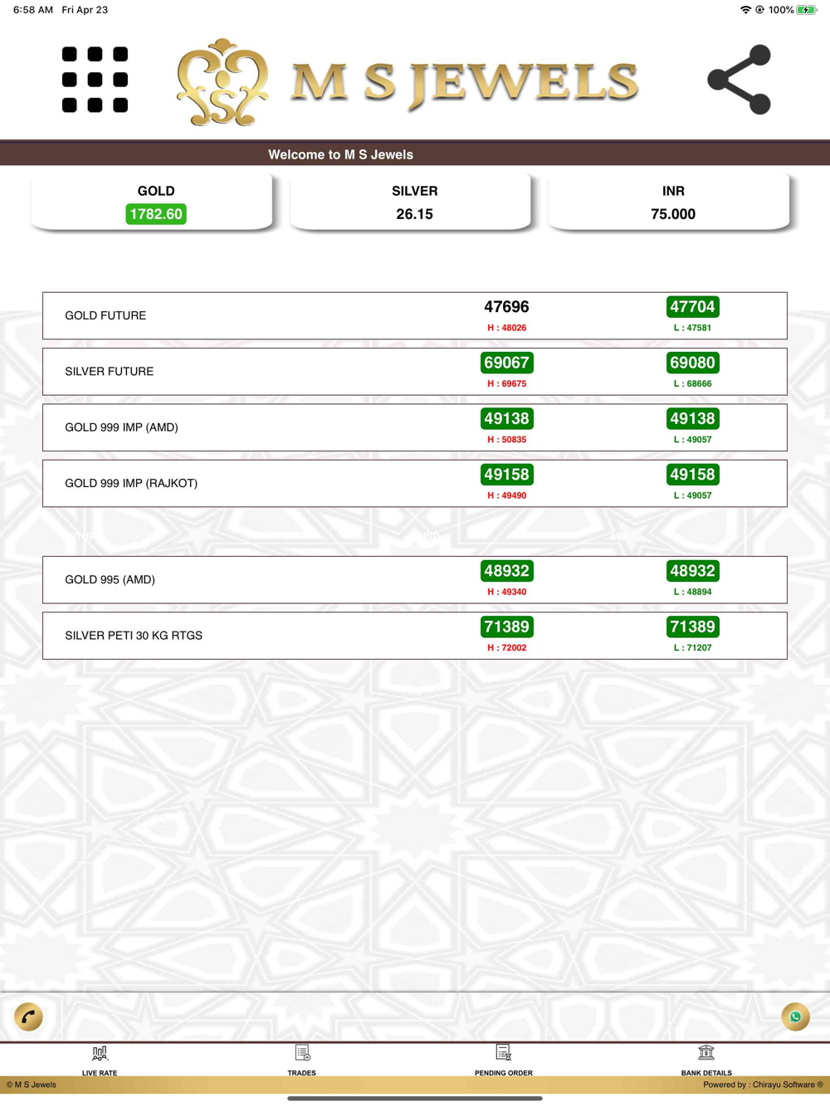Tap the status bar time 6:58 AM
Screen dimensions: 830x1107
(32, 10)
